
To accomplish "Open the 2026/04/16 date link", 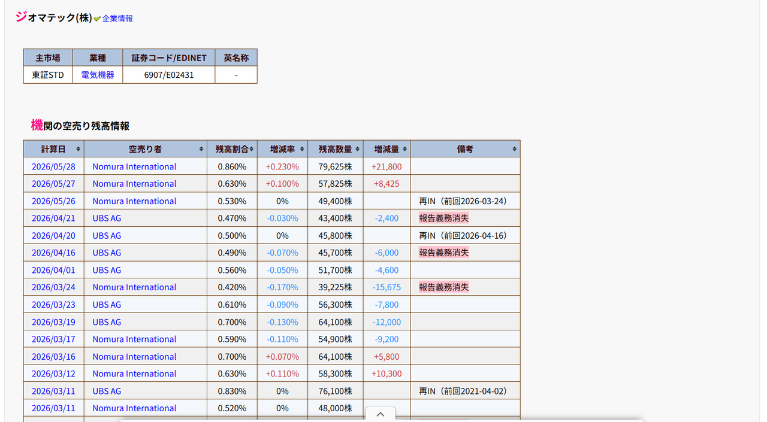I will [53, 253].
